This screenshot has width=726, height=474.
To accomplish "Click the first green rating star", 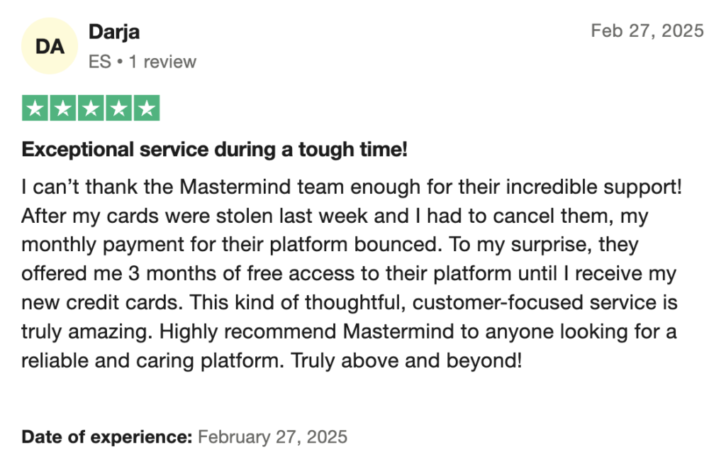I will point(35,108).
